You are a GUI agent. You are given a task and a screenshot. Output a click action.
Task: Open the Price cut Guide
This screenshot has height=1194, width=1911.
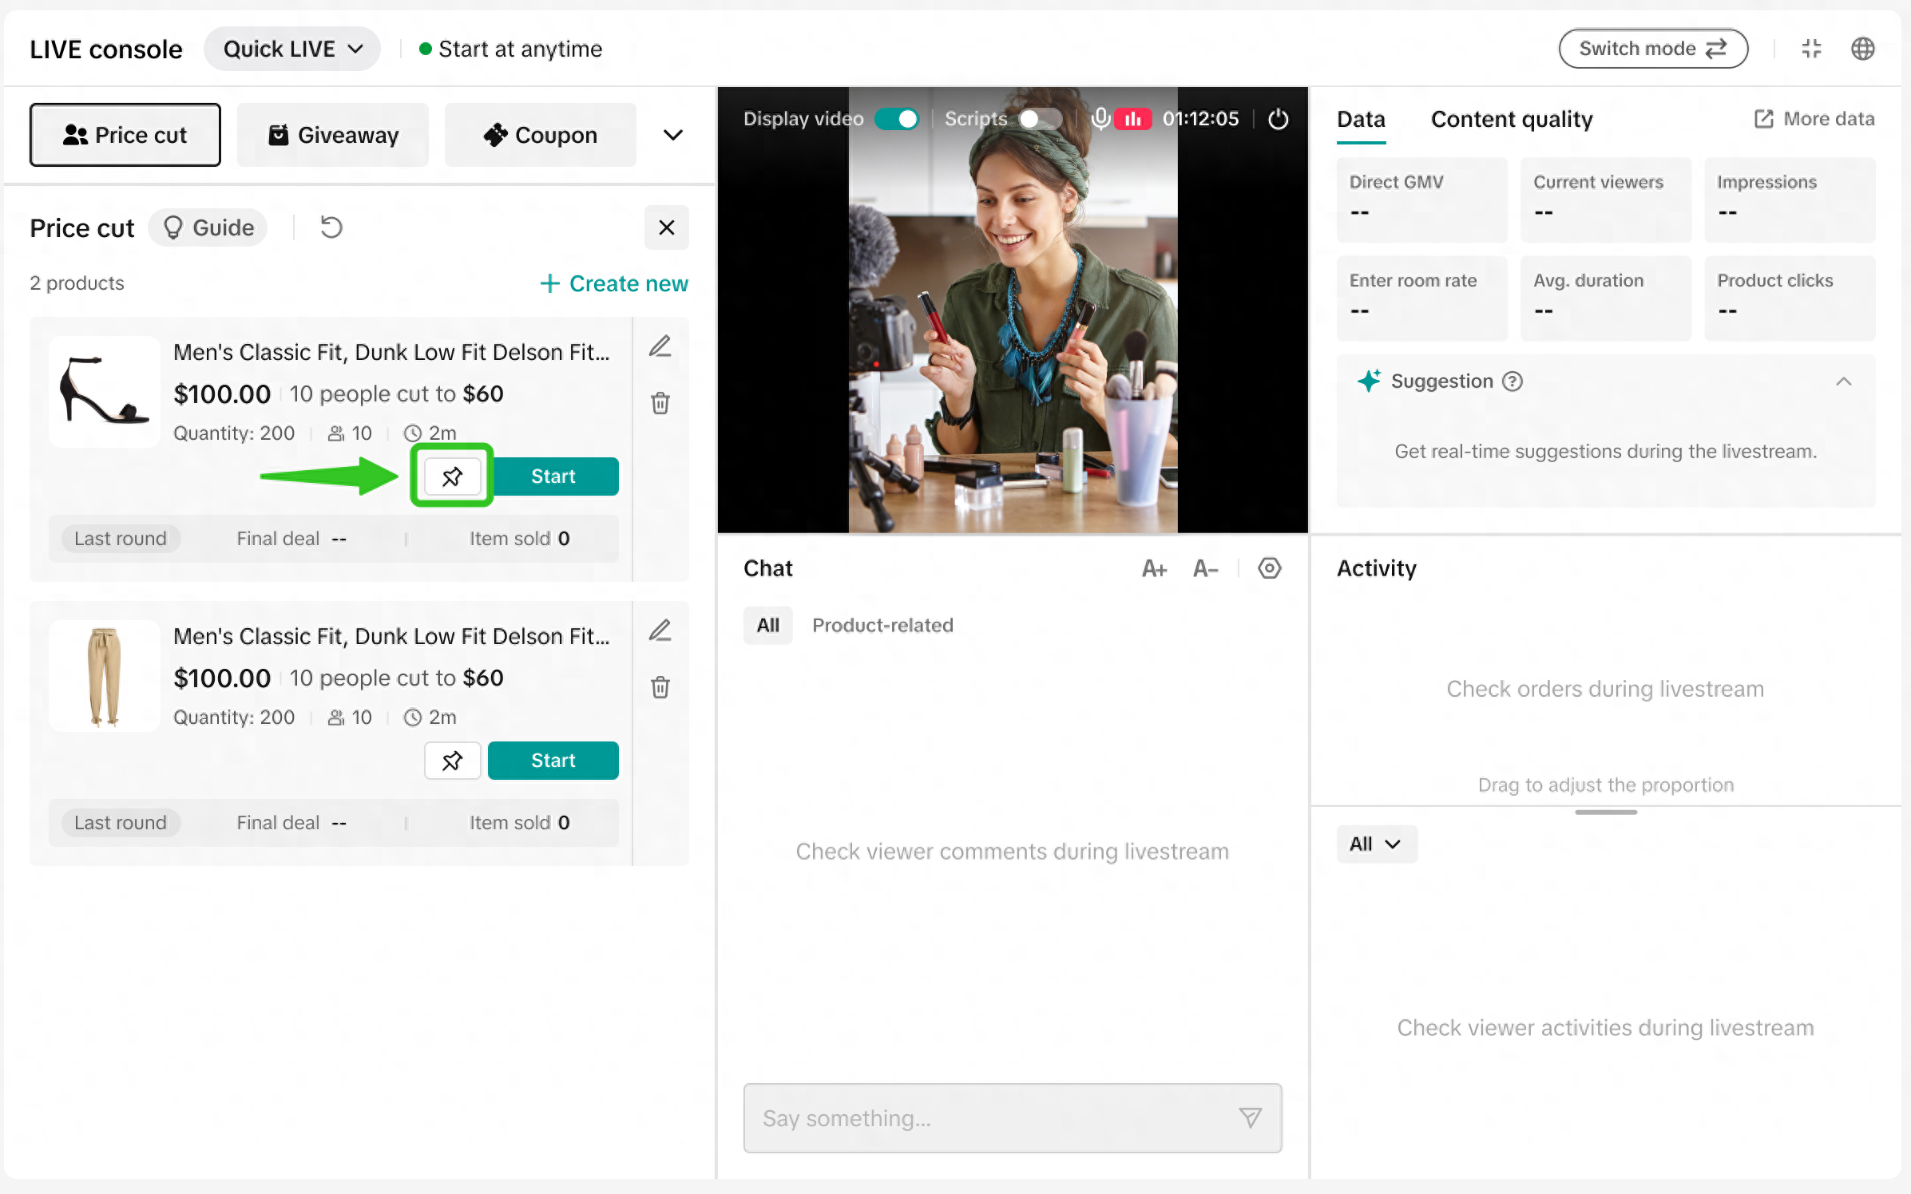point(208,227)
